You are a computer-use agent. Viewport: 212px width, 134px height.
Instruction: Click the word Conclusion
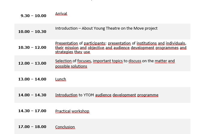click(65, 127)
